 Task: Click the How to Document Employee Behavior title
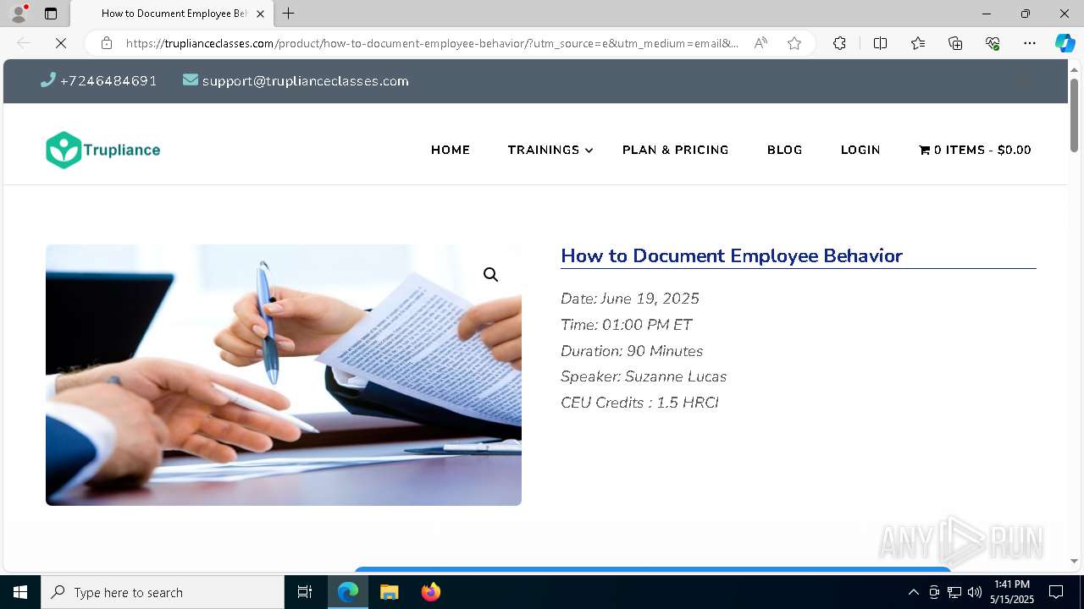tap(732, 255)
